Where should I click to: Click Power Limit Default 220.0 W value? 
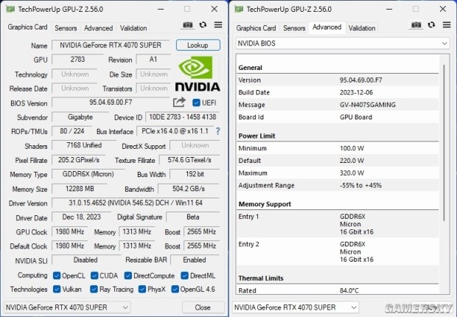pos(352,161)
